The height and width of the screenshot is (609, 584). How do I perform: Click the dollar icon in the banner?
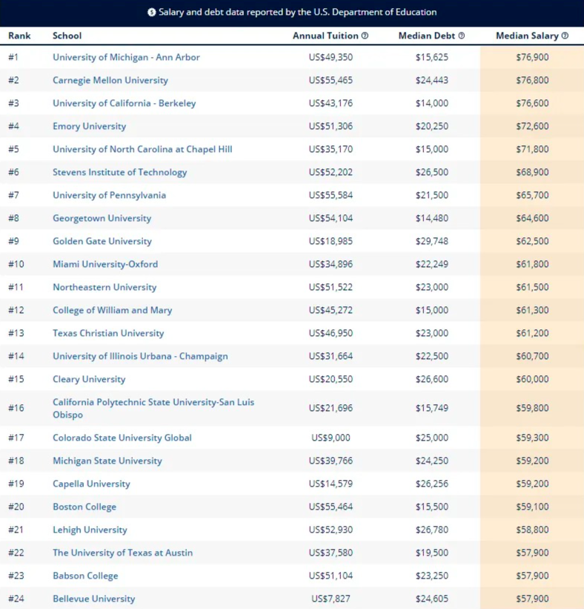click(151, 13)
